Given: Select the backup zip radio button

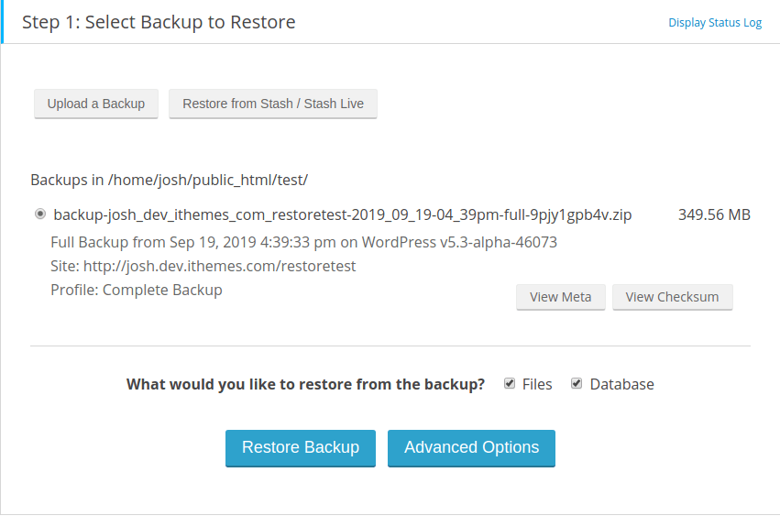Looking at the screenshot, I should (40, 214).
